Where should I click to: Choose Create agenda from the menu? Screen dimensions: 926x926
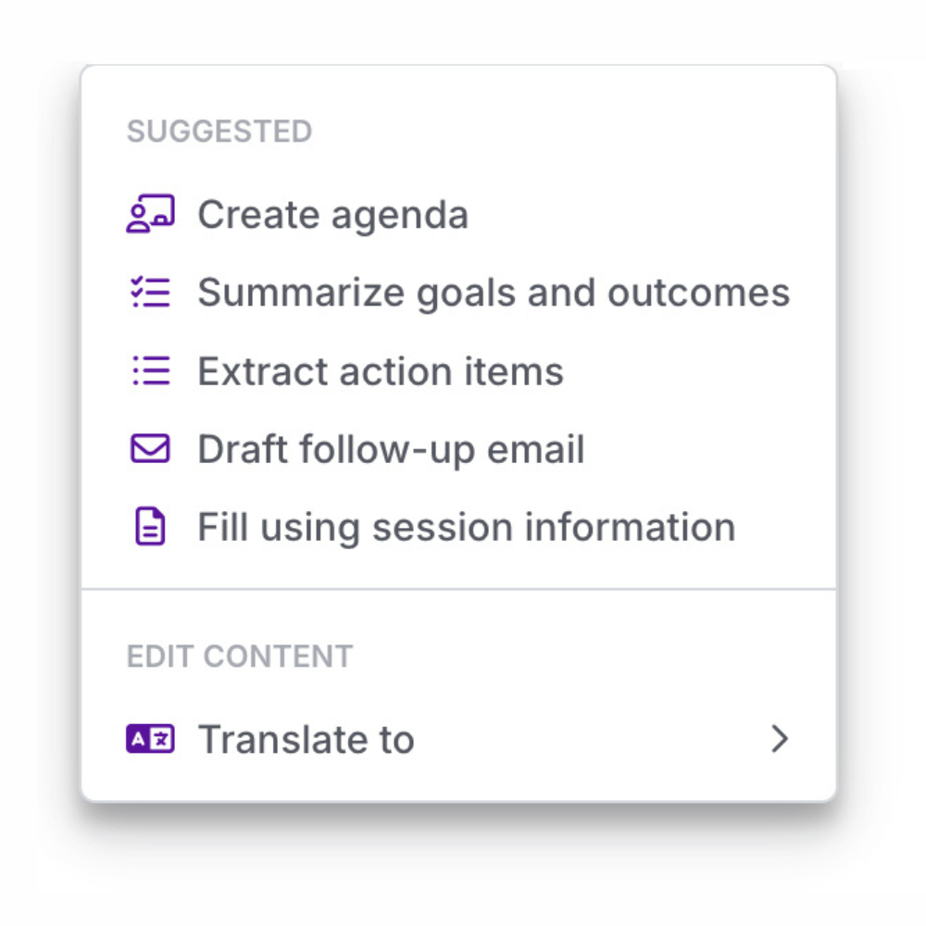[332, 214]
